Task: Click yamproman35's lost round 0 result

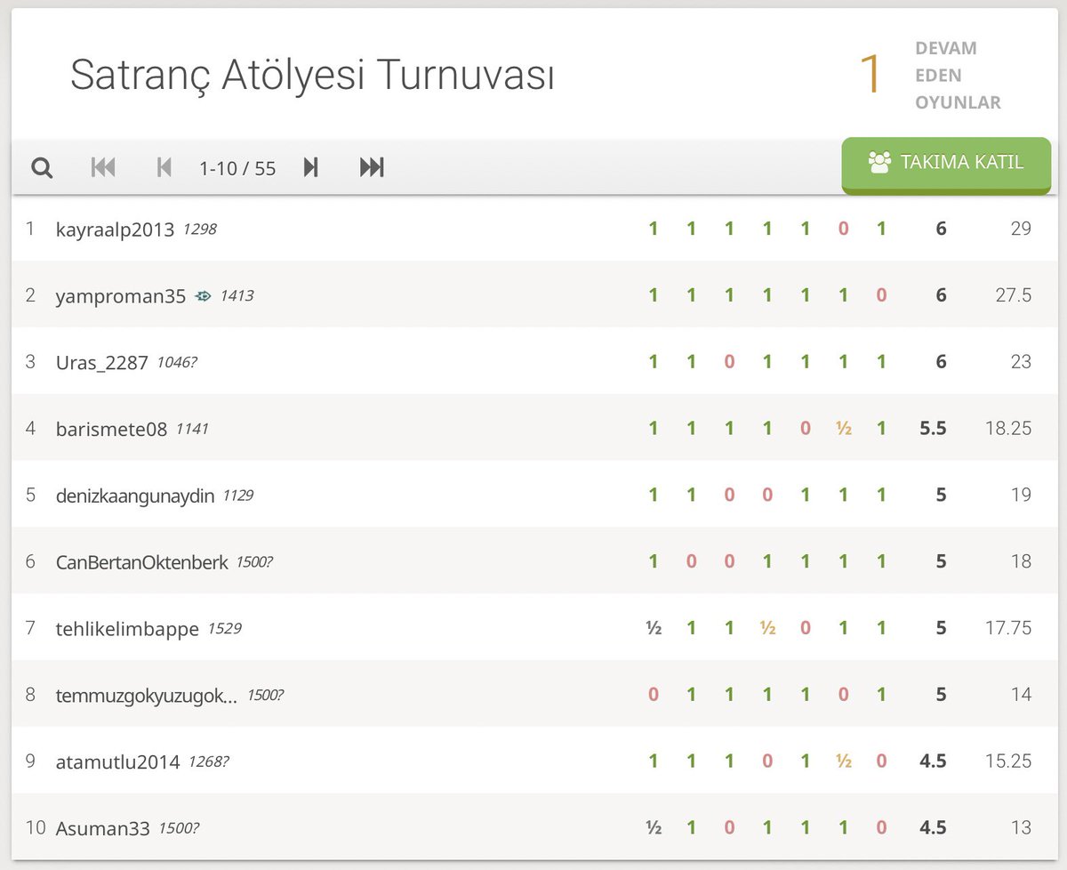Action: coord(881,295)
